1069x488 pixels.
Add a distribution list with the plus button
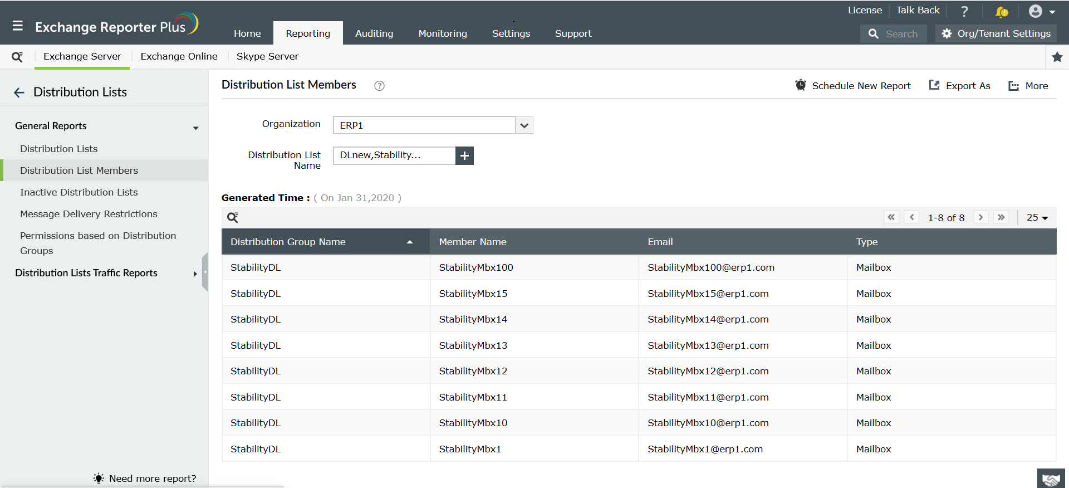464,155
